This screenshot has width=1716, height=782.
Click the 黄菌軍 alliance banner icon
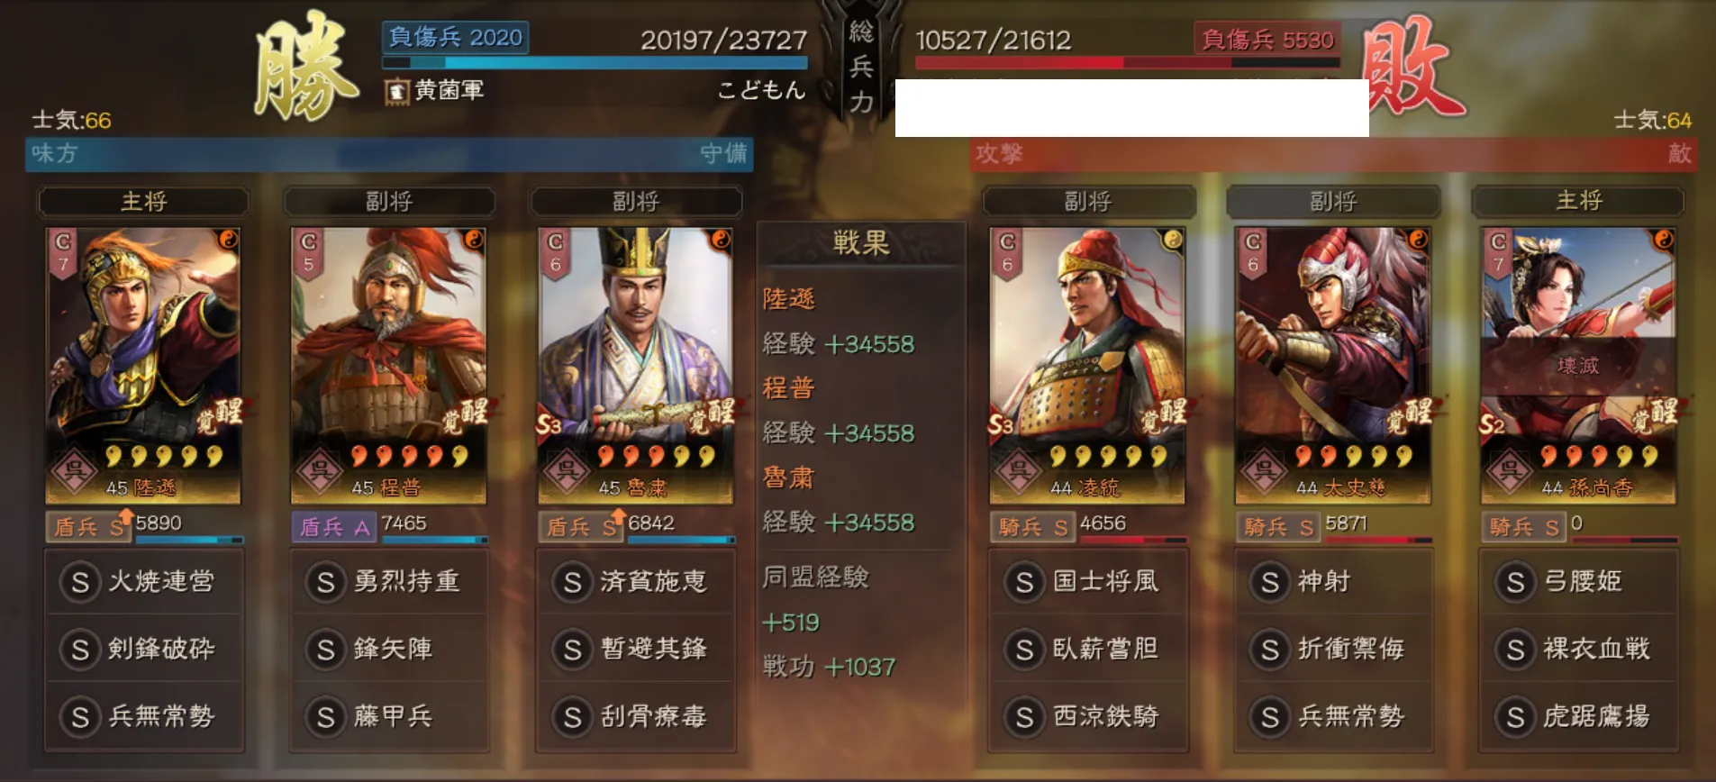click(x=396, y=91)
